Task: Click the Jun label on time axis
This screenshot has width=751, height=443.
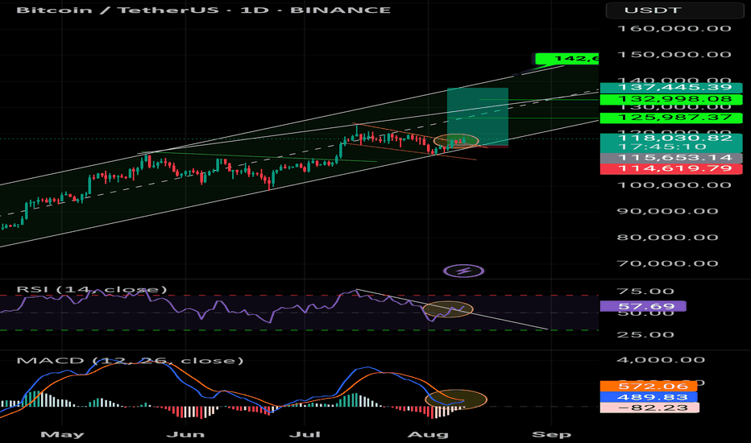Action: pyautogui.click(x=185, y=434)
